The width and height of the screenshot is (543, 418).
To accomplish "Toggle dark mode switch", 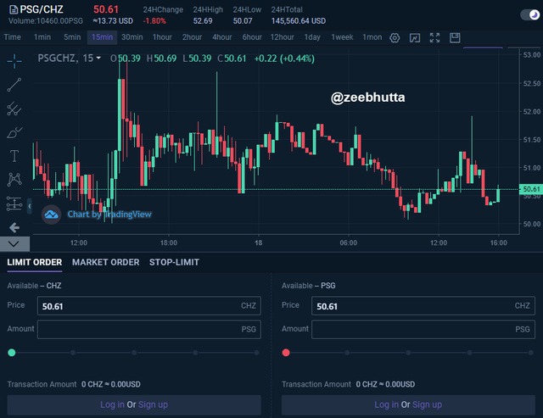I will (x=529, y=15).
